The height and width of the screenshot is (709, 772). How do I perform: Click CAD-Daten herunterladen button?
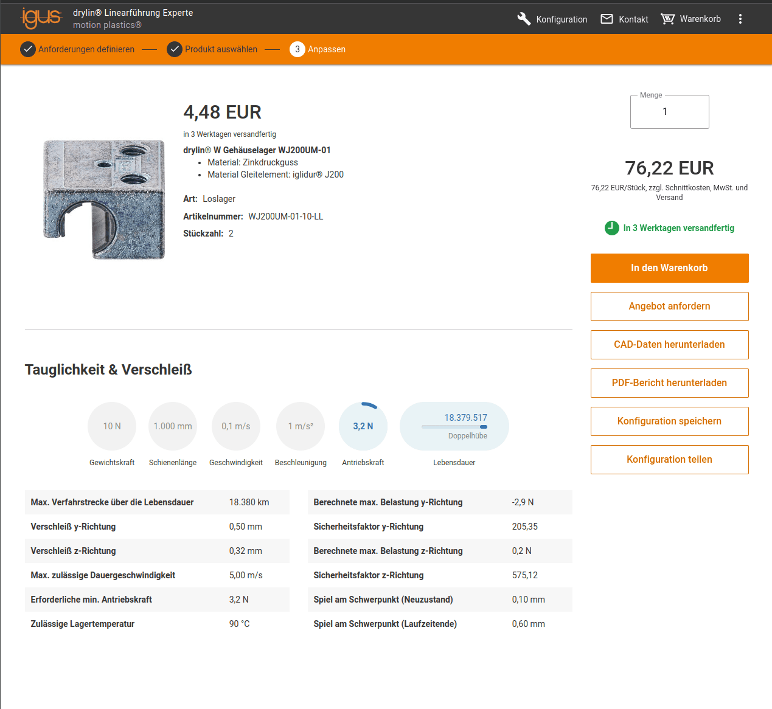pos(669,345)
